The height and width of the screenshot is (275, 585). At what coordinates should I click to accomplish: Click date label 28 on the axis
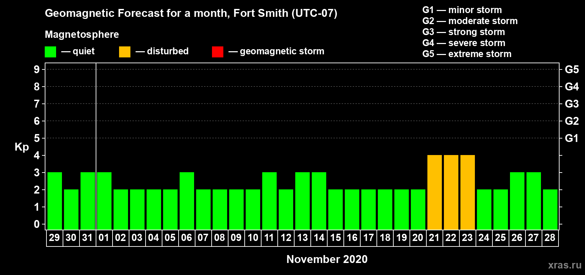[x=550, y=238]
